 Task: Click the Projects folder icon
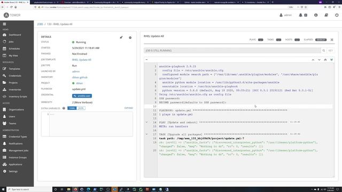click(4, 83)
